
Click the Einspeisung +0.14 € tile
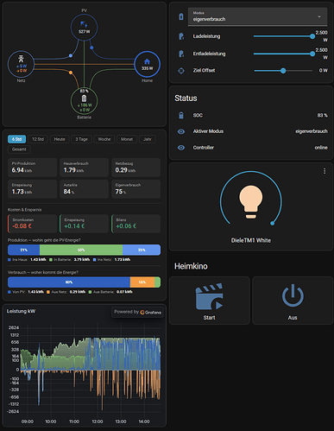coord(84,224)
